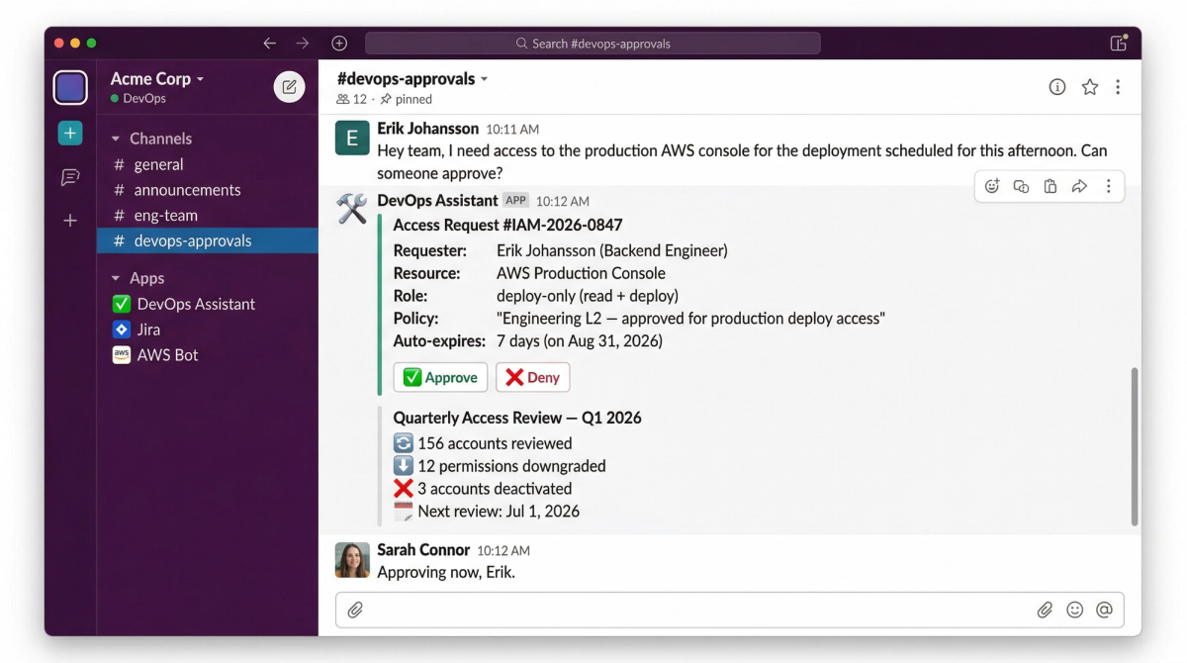Click the paperclip at composer left
The image size is (1187, 663).
pos(355,610)
